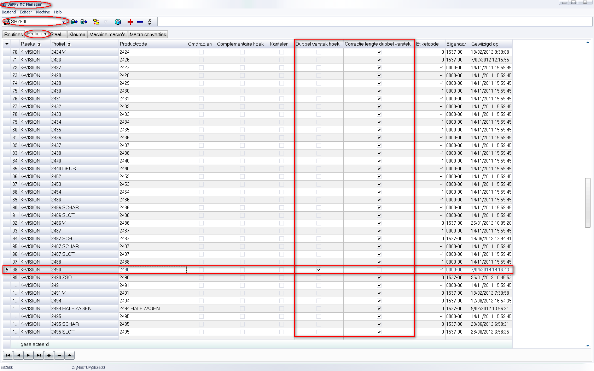Toggle Correctie lengte dubbel verstek for profile 2490
This screenshot has width=594, height=371.
coord(379,270)
